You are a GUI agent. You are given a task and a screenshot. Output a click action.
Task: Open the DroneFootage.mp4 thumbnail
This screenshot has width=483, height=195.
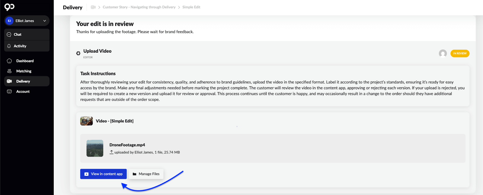click(95, 148)
